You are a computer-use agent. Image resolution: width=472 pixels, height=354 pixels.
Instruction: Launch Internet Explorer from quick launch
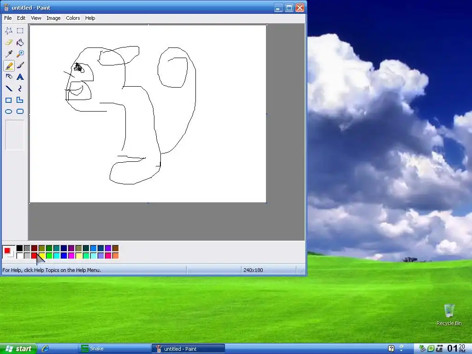click(x=46, y=348)
